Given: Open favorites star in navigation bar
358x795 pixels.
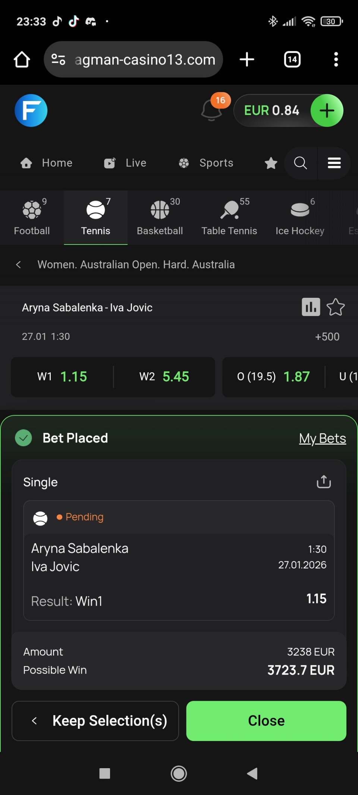Looking at the screenshot, I should [x=271, y=163].
